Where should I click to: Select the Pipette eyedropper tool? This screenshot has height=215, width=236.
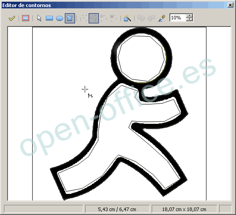(x=161, y=18)
